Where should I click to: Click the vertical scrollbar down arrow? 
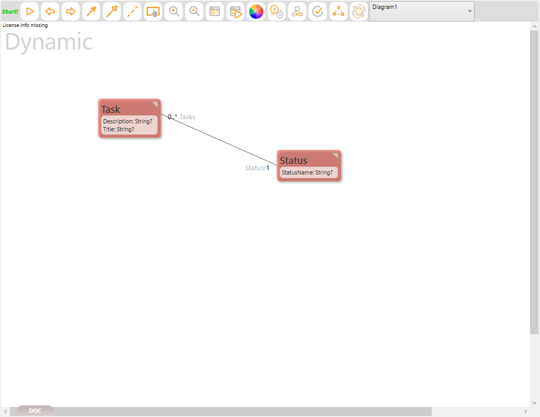click(x=535, y=403)
